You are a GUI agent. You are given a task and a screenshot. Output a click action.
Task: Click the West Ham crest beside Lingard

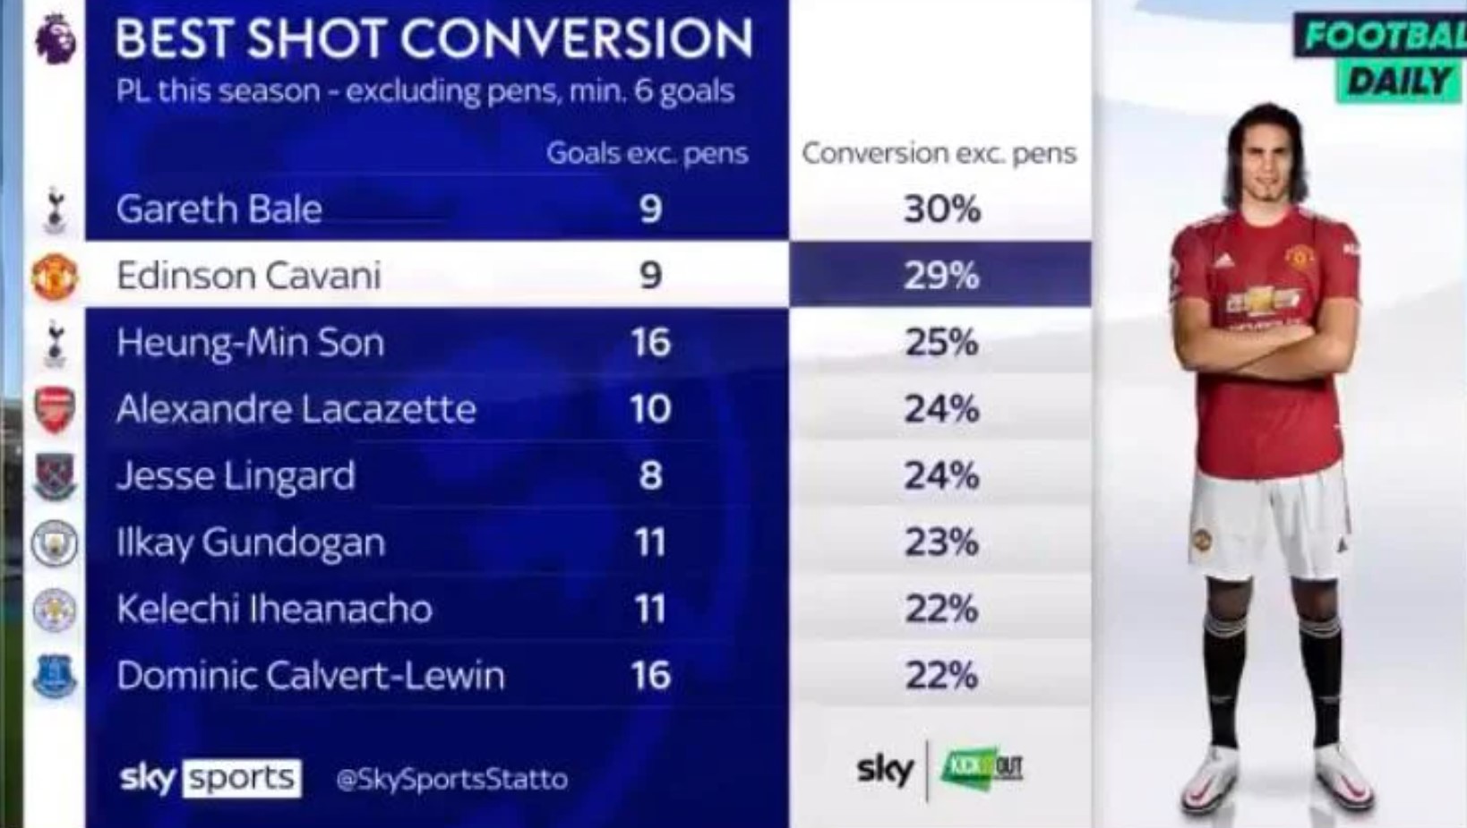[55, 476]
